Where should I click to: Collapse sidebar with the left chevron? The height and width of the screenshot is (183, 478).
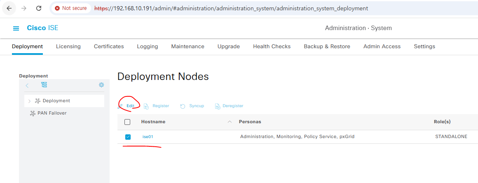coord(27,85)
